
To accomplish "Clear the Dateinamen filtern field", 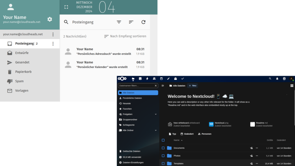I will click(156, 86).
